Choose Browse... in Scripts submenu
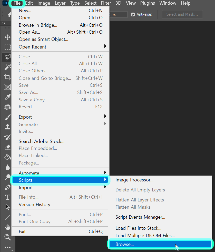The image size is (215, 252). click(160, 244)
